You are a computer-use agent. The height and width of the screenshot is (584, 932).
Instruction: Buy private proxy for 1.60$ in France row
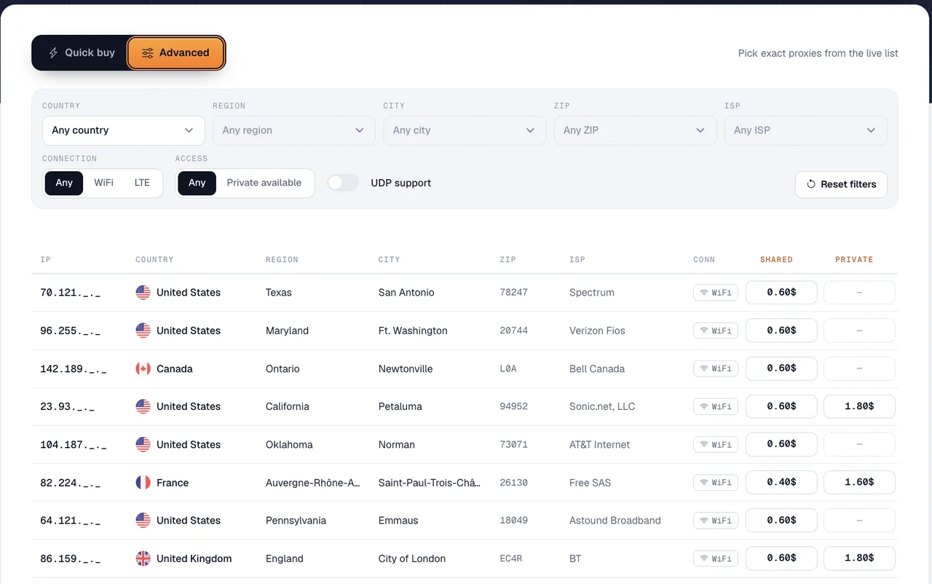pyautogui.click(x=859, y=483)
